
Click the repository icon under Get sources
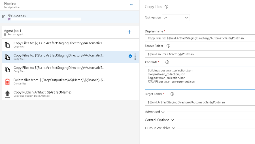point(9,19)
